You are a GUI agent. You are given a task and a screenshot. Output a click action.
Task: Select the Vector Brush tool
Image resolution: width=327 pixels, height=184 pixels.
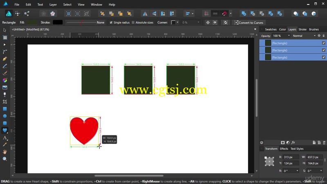(x=4, y=73)
